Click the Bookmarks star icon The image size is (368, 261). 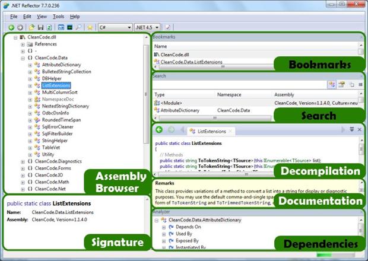90,27
